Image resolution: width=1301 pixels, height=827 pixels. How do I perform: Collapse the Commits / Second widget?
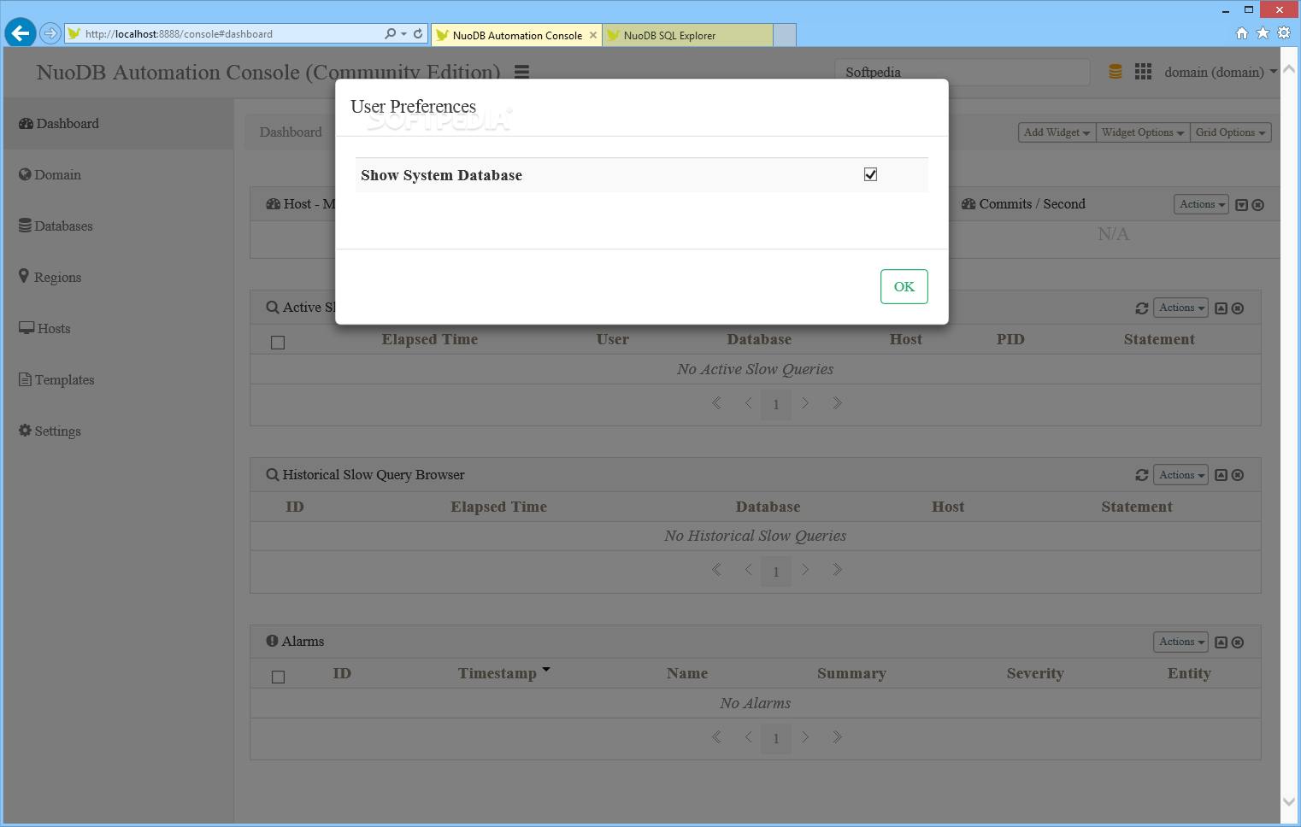[x=1242, y=205]
